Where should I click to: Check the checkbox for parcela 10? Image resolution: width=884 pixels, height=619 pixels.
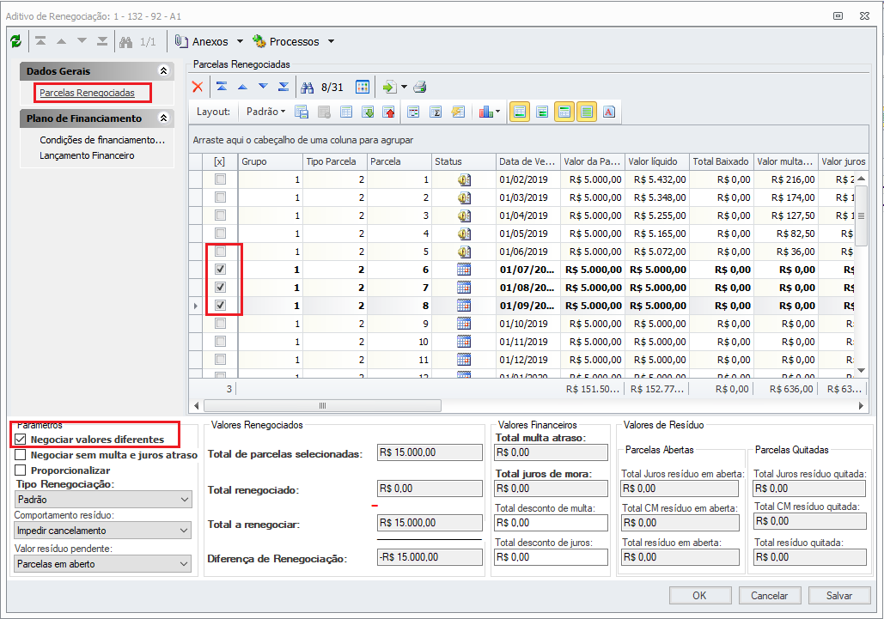(221, 342)
